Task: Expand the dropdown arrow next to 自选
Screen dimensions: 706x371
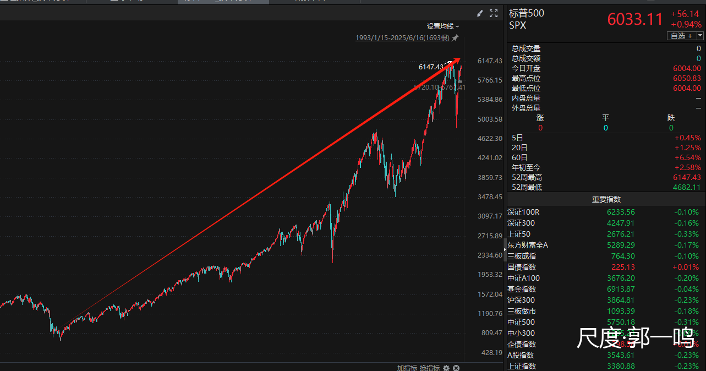Action: tap(700, 36)
